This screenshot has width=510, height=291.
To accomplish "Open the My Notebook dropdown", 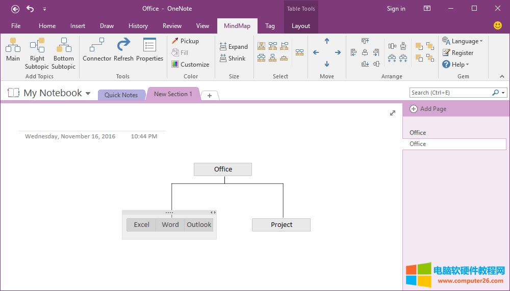I will coord(88,94).
